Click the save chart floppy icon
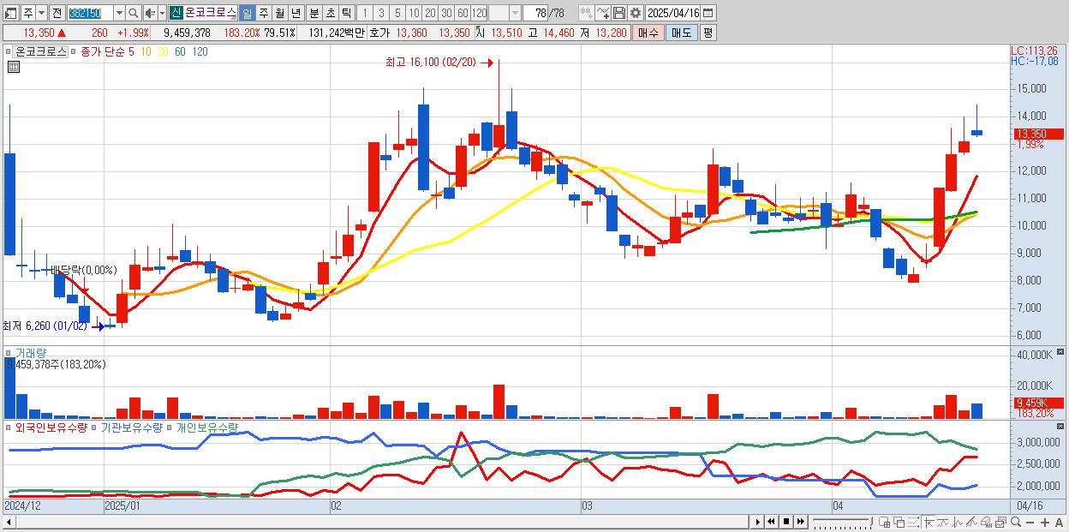 pyautogui.click(x=619, y=13)
